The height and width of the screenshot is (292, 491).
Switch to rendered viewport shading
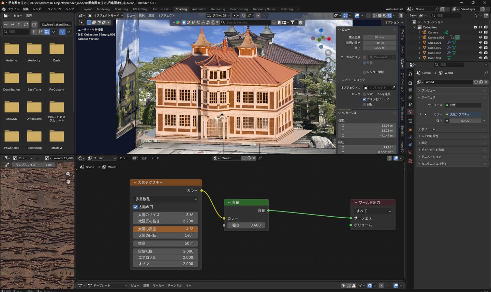(x=389, y=16)
